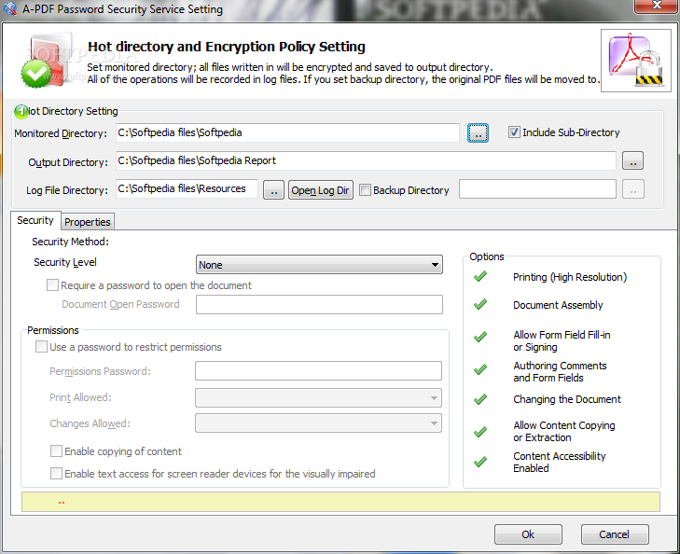680x554 pixels.
Task: Click the checkmark beside Content Accessibility Enabled
Action: point(480,462)
